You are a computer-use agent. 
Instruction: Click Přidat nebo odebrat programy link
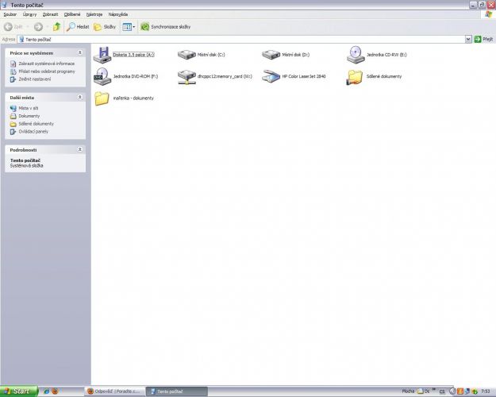pyautogui.click(x=47, y=71)
